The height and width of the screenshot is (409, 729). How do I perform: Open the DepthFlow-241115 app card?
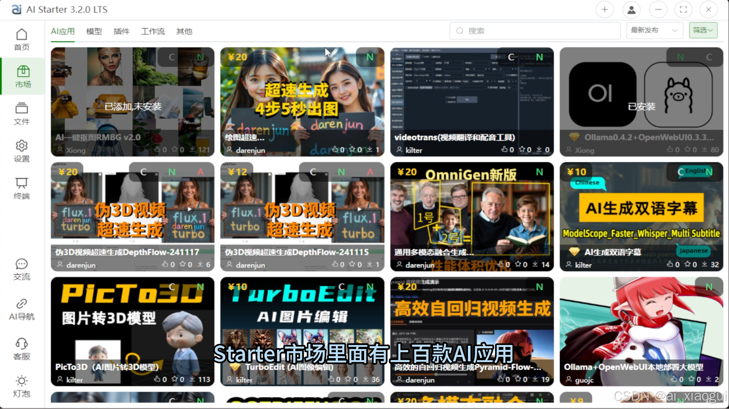[x=302, y=217]
